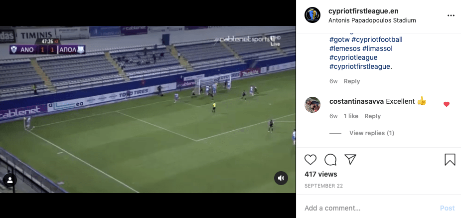This screenshot has width=461, height=218.
Task: Mute the video with speaker icon
Action: 281,178
